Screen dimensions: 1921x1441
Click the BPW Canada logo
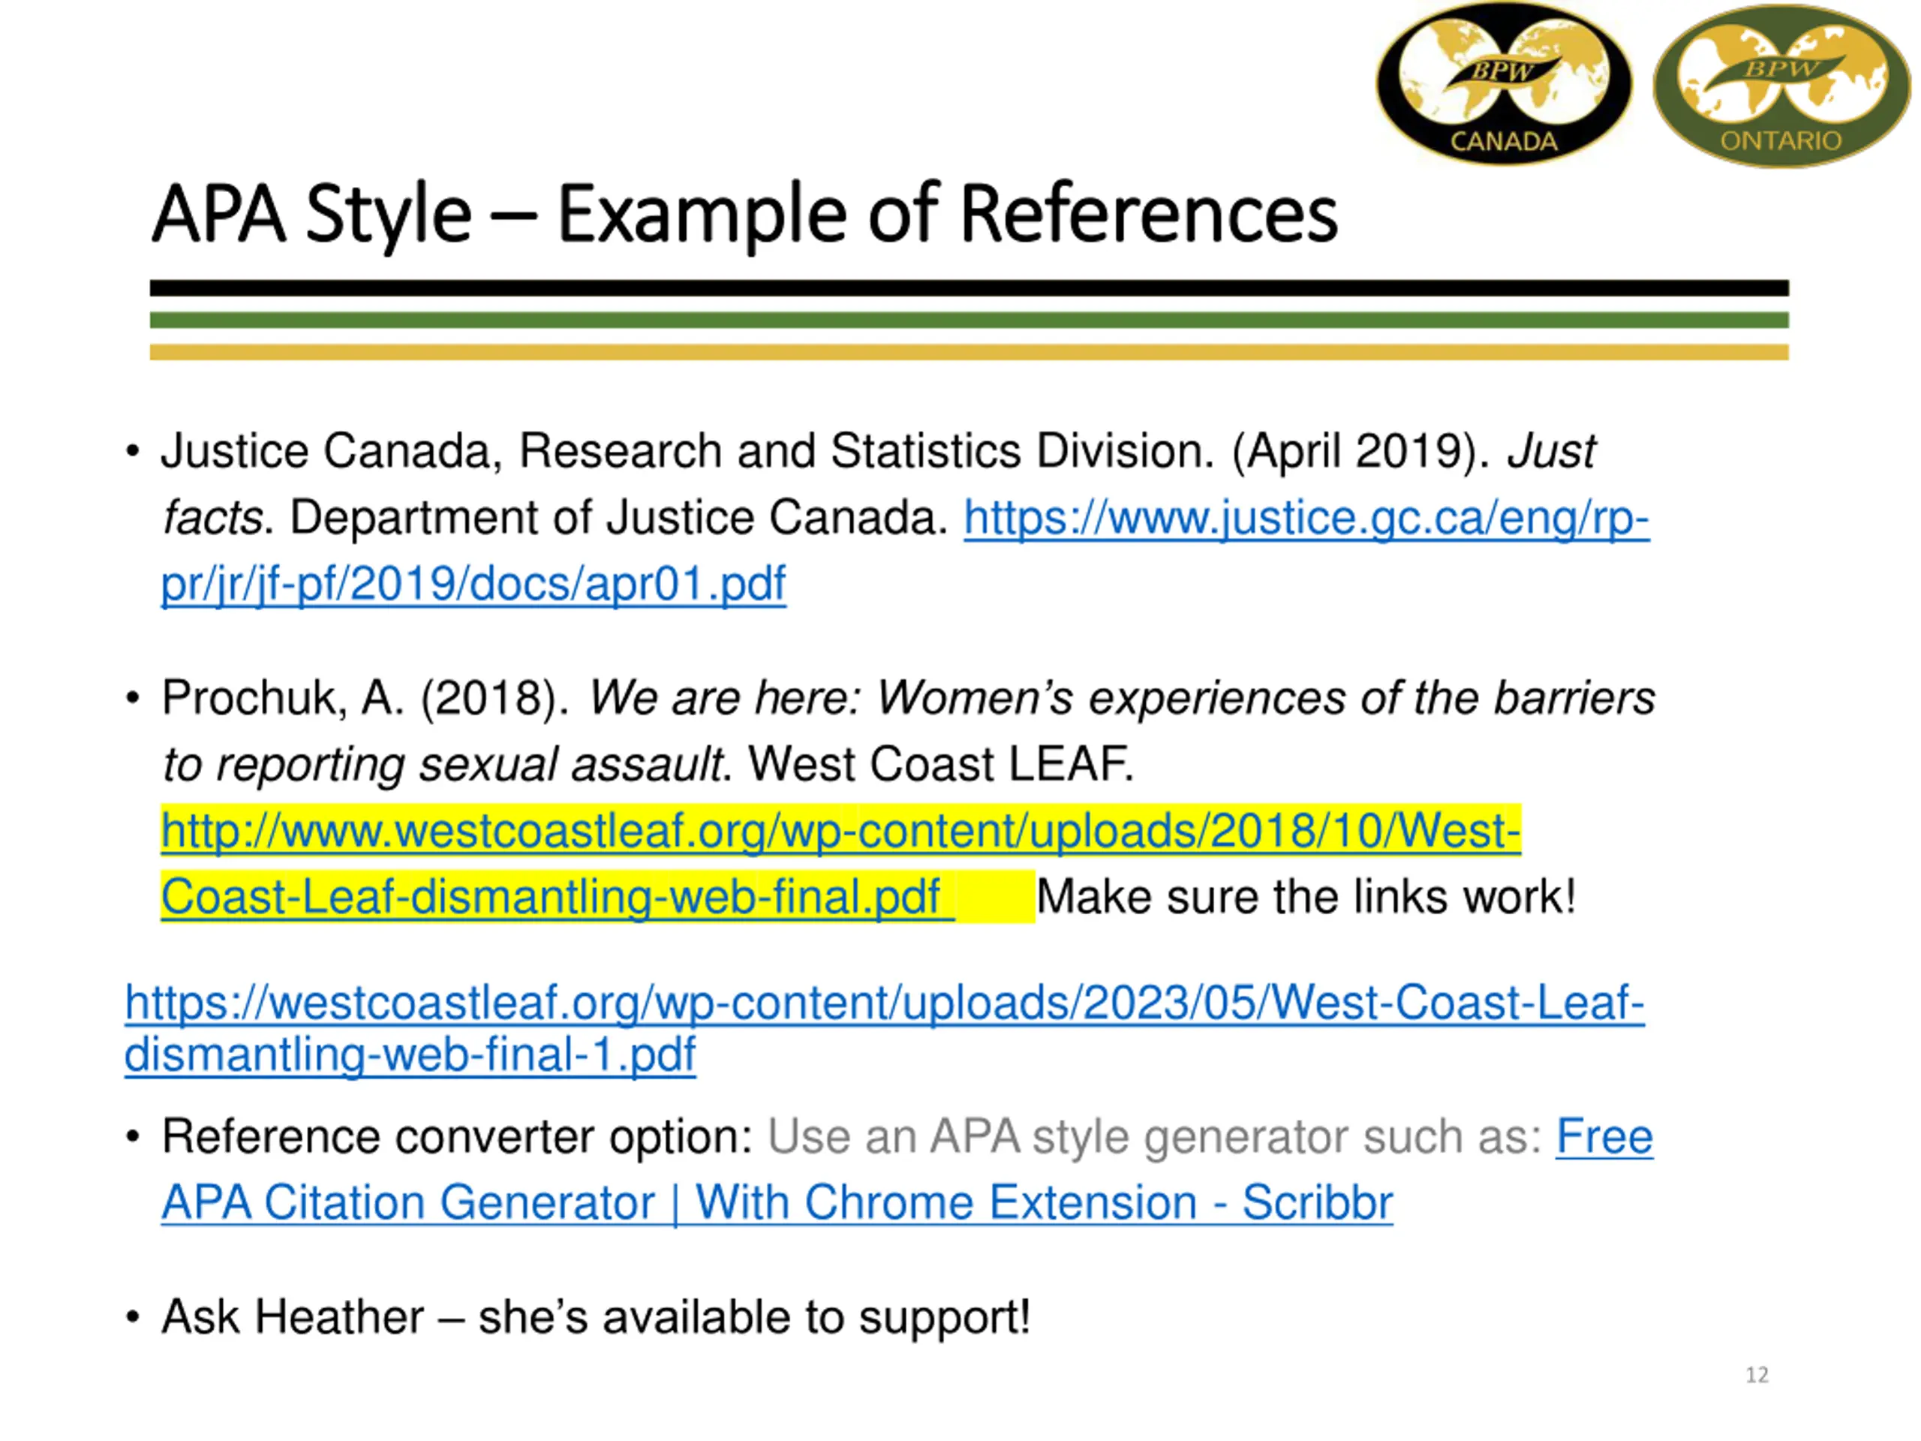coord(1503,83)
